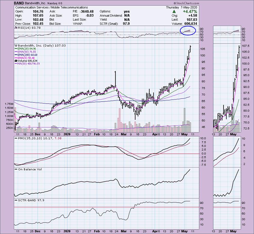This screenshot has width=254, height=234.
Task: Click the EPS value -0.03
Action: 89,16
